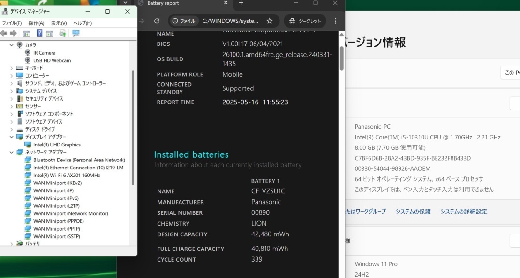Expand the キーボード category
The width and height of the screenshot is (520, 278).
pyautogui.click(x=12, y=68)
